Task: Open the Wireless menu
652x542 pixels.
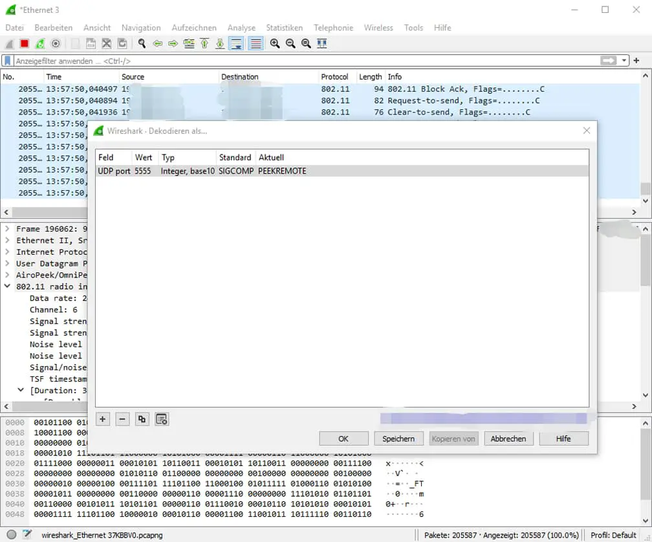Action: 378,28
